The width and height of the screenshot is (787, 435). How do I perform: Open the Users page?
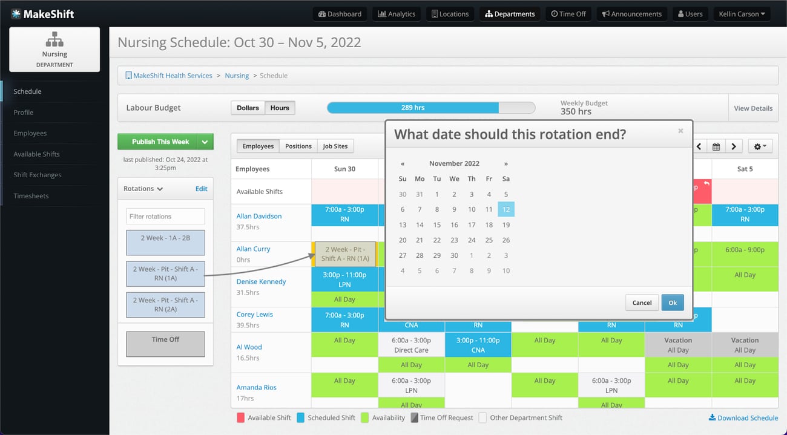[690, 13]
